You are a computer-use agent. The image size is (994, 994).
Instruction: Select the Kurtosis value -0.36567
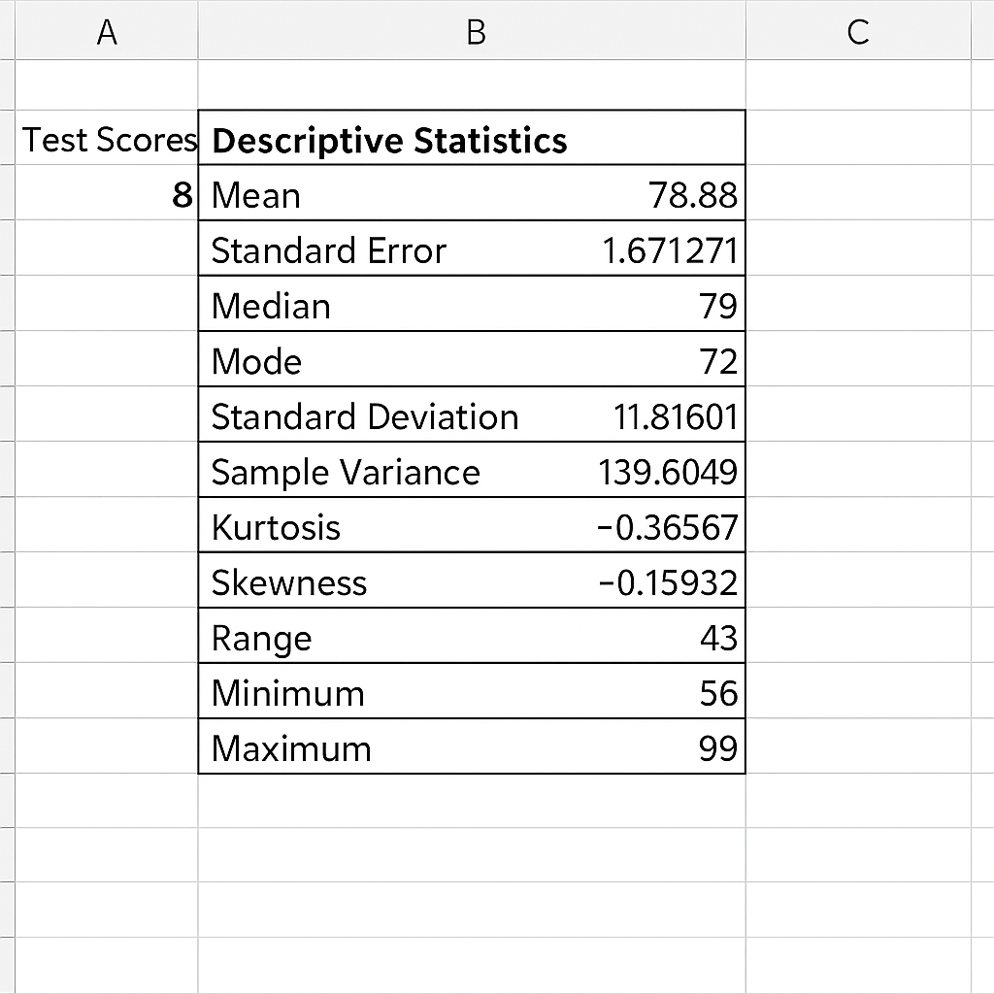pyautogui.click(x=668, y=527)
